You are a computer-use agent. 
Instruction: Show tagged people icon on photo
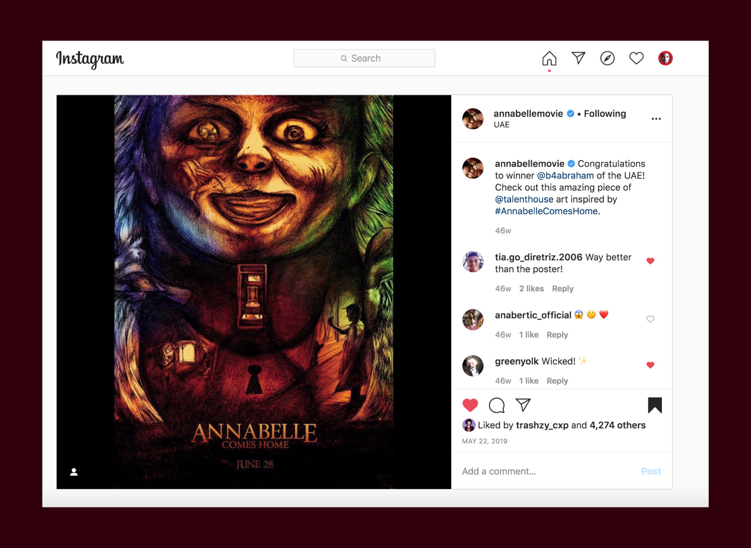pos(74,471)
